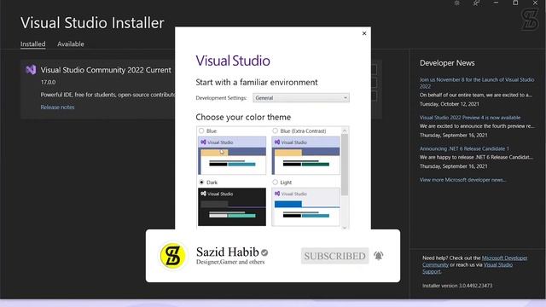
Task: Click the verified badge next to Sazid Habib
Action: [x=264, y=252]
